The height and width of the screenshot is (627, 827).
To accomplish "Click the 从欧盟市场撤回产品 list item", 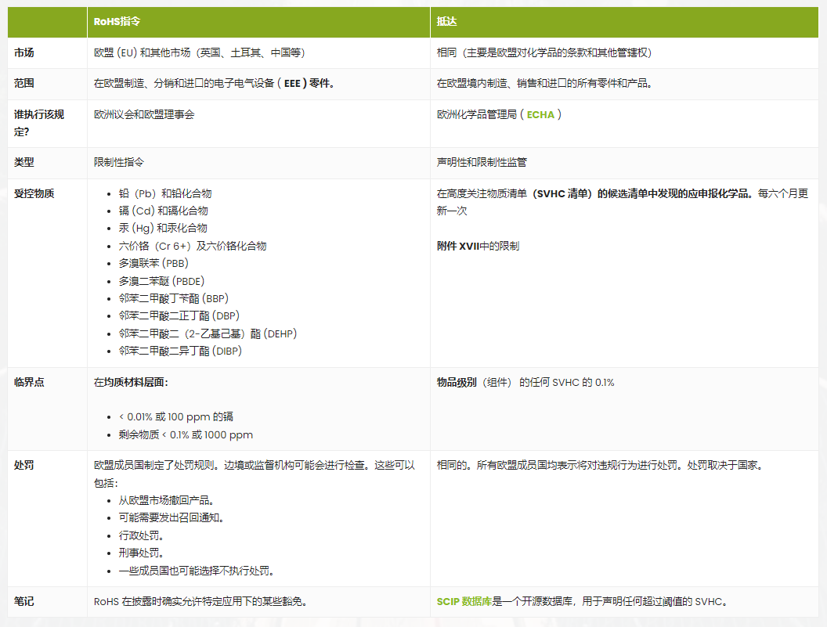I will click(x=163, y=500).
